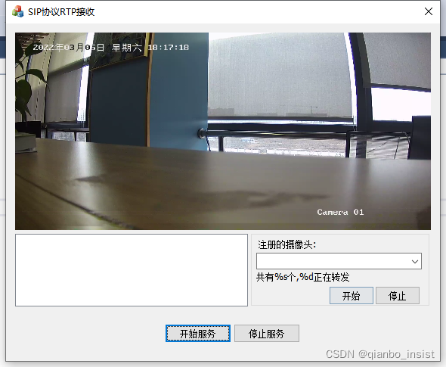Open the 注册的摄像头 camera dropdown
Image resolution: width=446 pixels, height=367 pixels.
click(x=339, y=261)
